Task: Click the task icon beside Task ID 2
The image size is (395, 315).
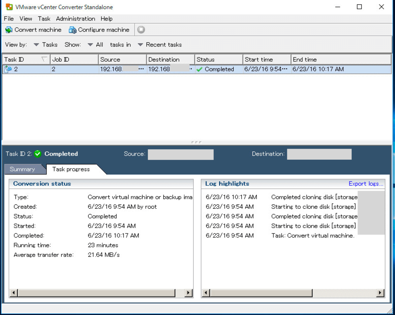Action: click(7, 69)
